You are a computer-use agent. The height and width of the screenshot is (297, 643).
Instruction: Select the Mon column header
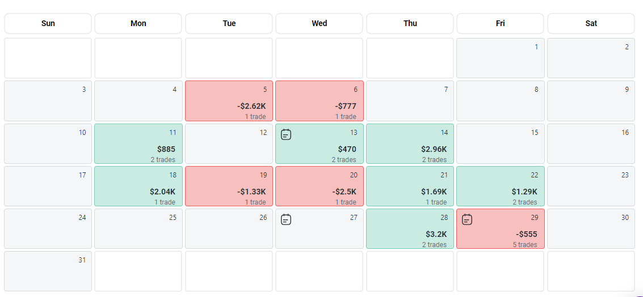[x=138, y=24]
